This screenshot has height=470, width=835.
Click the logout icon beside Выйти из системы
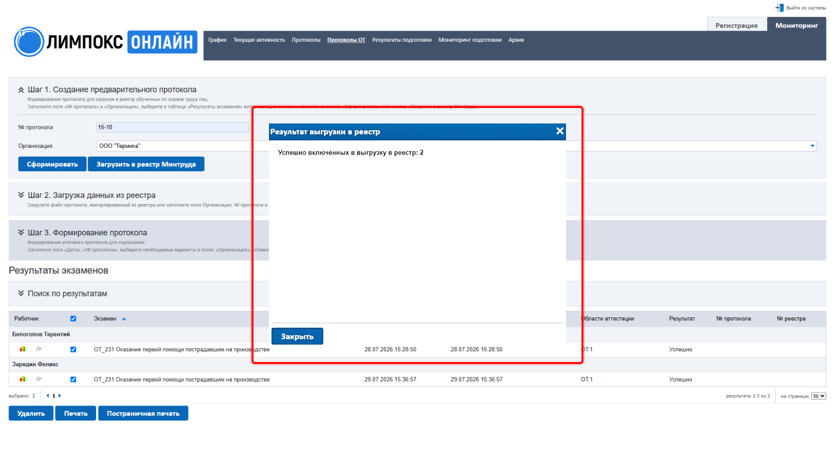click(x=780, y=8)
